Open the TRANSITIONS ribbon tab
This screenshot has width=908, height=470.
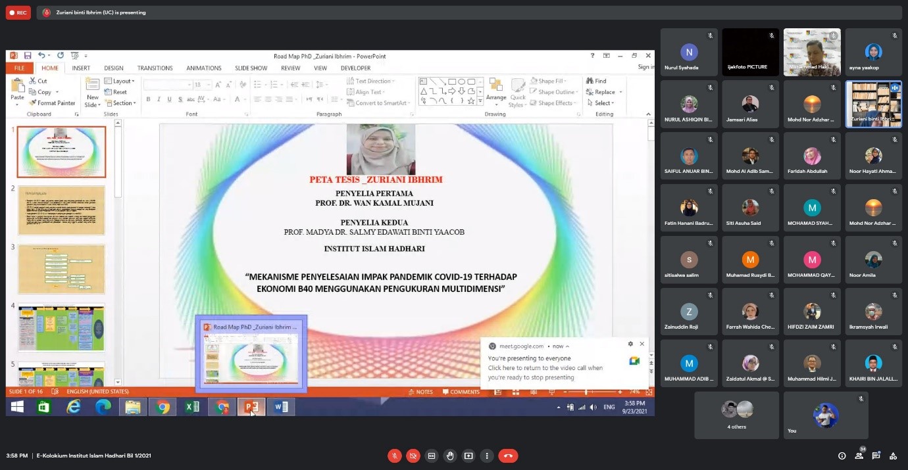155,68
